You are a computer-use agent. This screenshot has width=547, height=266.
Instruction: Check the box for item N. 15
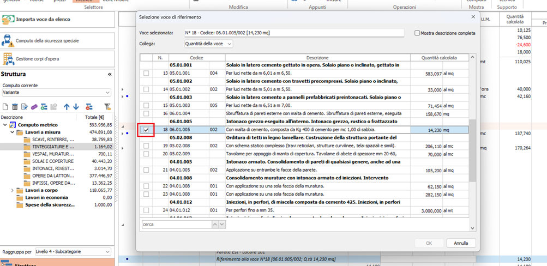point(146,105)
